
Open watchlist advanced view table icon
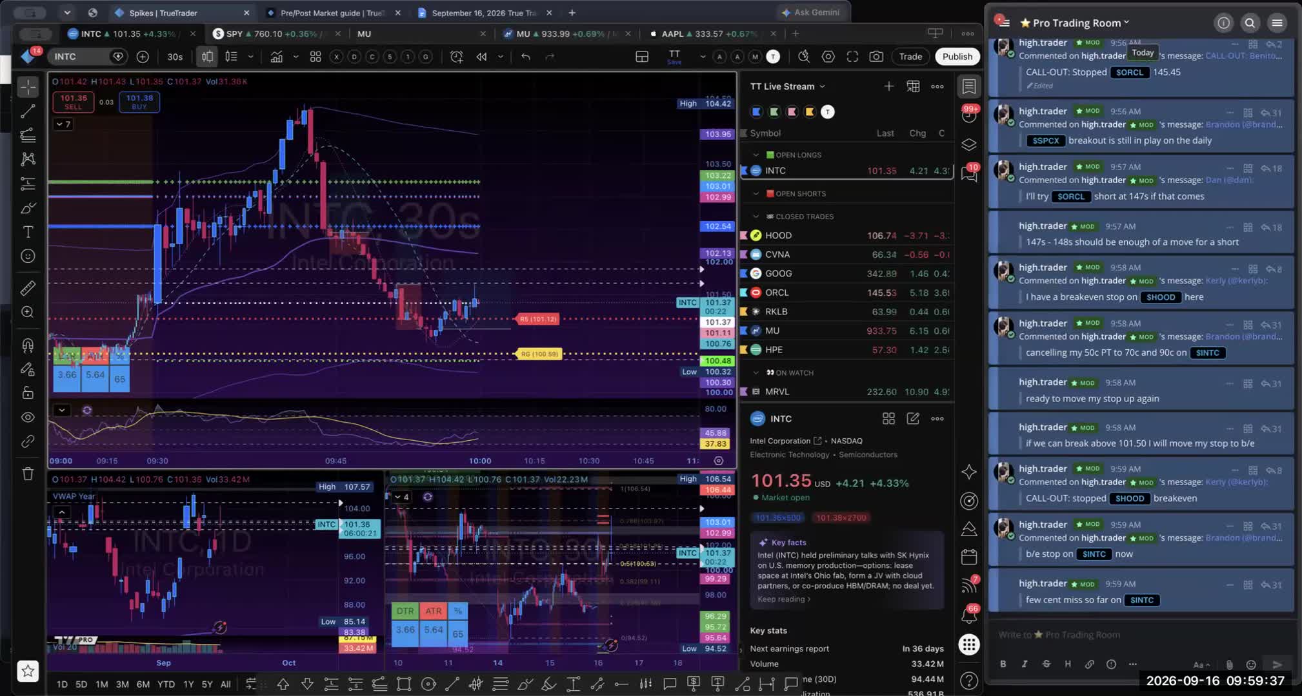913,86
